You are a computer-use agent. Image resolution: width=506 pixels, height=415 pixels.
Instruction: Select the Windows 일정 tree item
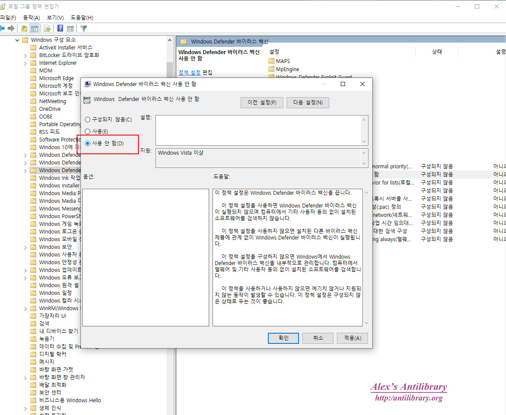pyautogui.click(x=55, y=293)
